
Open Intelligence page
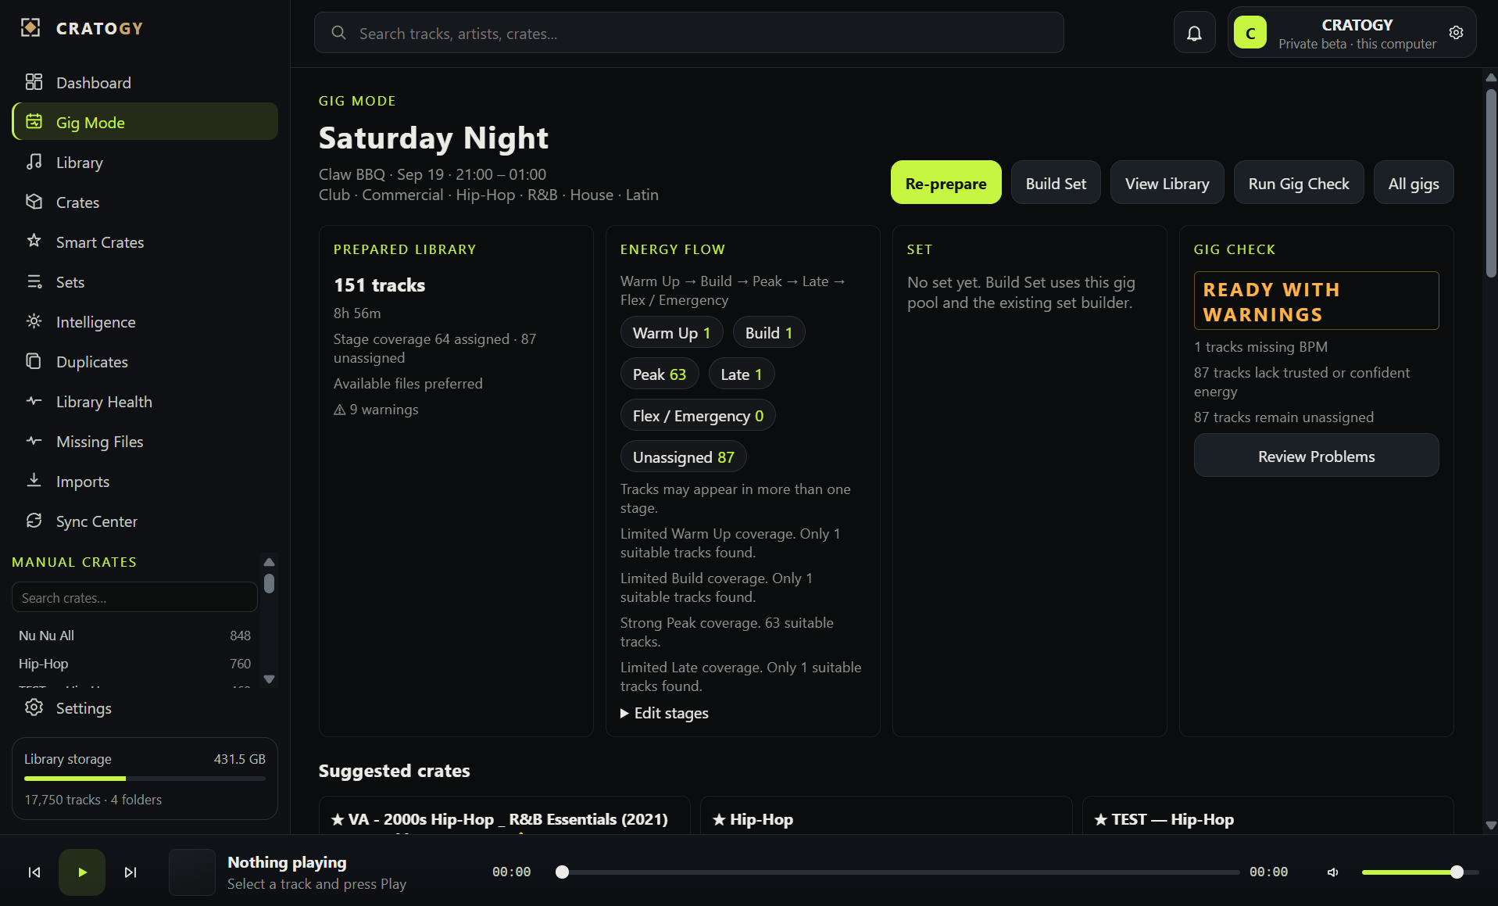145,321
